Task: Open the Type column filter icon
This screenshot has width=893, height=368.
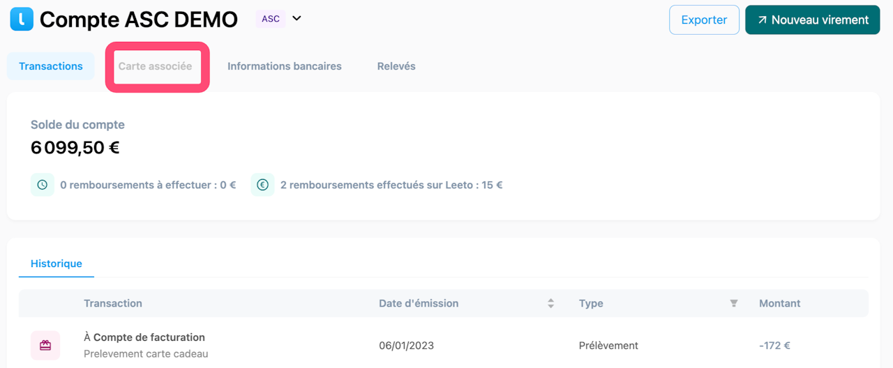Action: (733, 303)
